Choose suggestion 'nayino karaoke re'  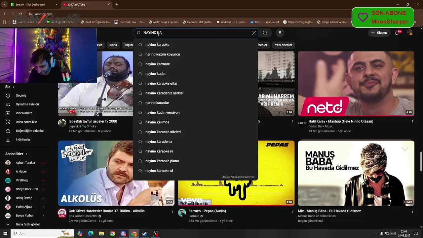pos(195,151)
